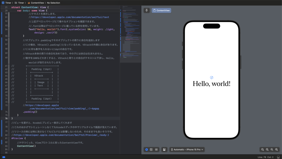
Task: Open the Variants preview mode icon
Action: tap(156, 149)
